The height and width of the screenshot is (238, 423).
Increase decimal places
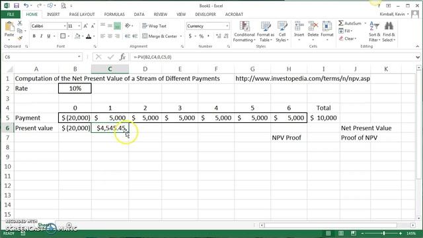[x=219, y=36]
